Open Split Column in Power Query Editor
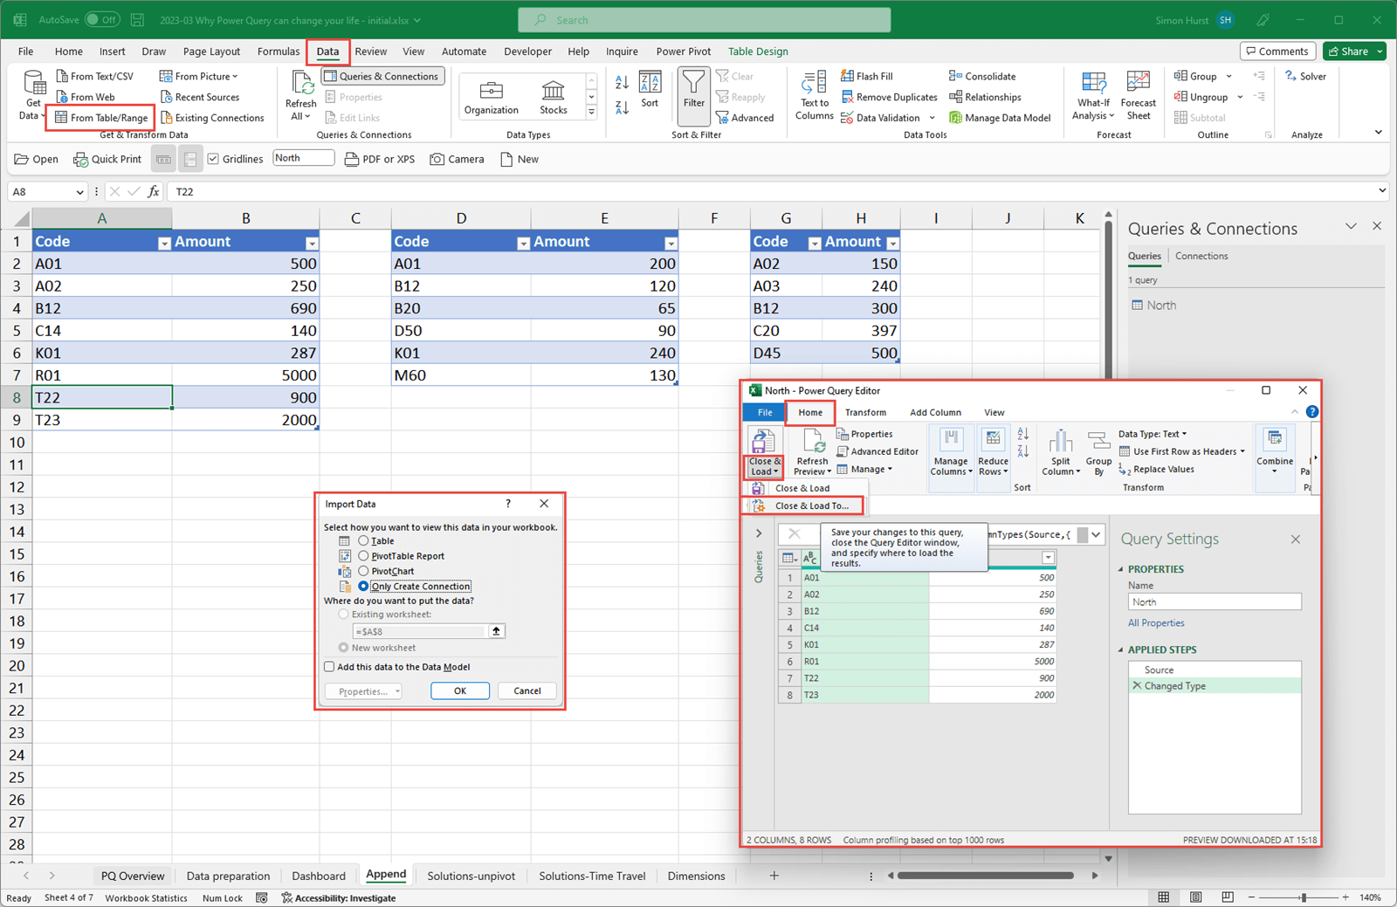The width and height of the screenshot is (1397, 907). (1060, 451)
